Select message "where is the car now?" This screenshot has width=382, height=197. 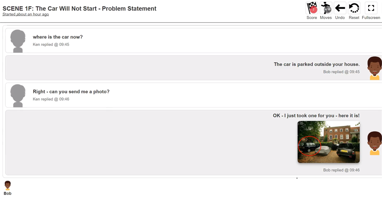[58, 37]
